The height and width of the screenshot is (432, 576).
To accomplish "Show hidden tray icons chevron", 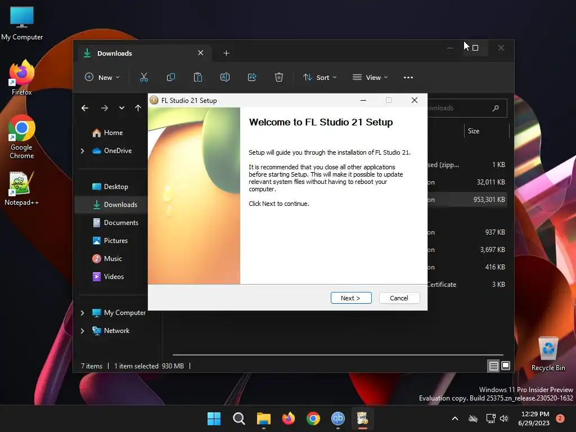I will [454, 418].
